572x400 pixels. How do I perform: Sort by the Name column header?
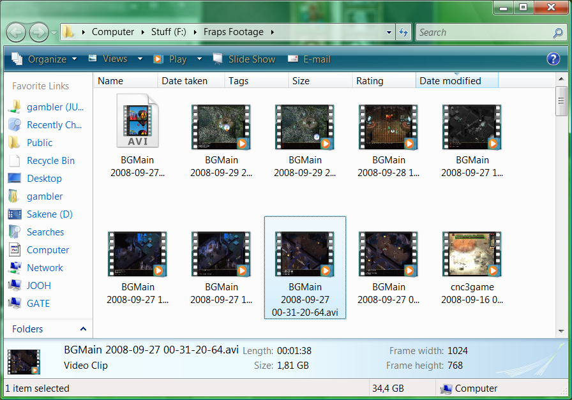pyautogui.click(x=126, y=80)
